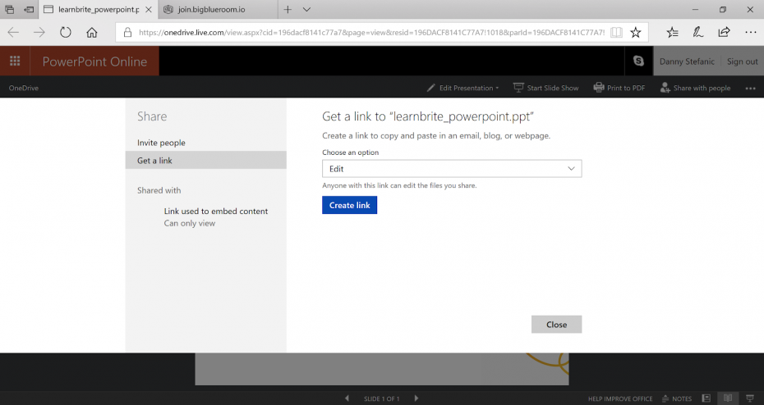Click Sign out
This screenshot has height=405, width=764.
click(742, 61)
